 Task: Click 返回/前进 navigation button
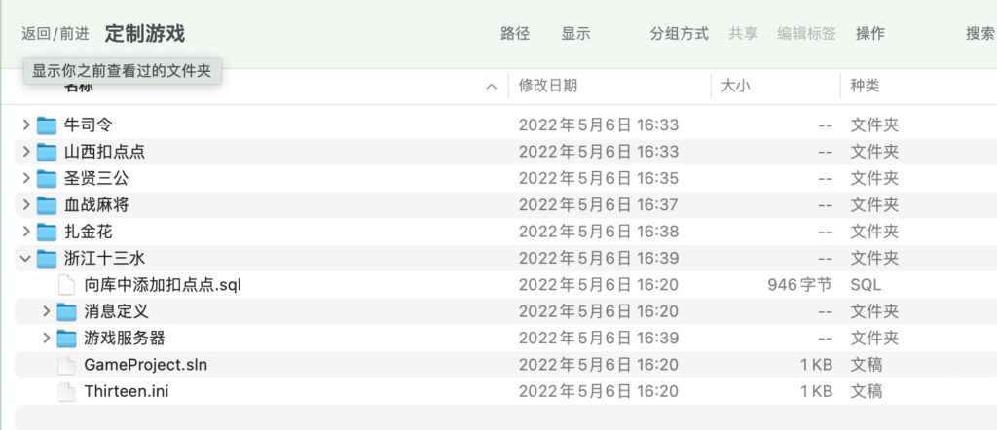55,33
